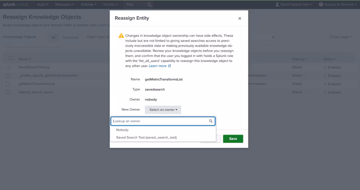Click the Find magnifier icon in top bar
Viewport: 360px width, 190px height.
150,5
